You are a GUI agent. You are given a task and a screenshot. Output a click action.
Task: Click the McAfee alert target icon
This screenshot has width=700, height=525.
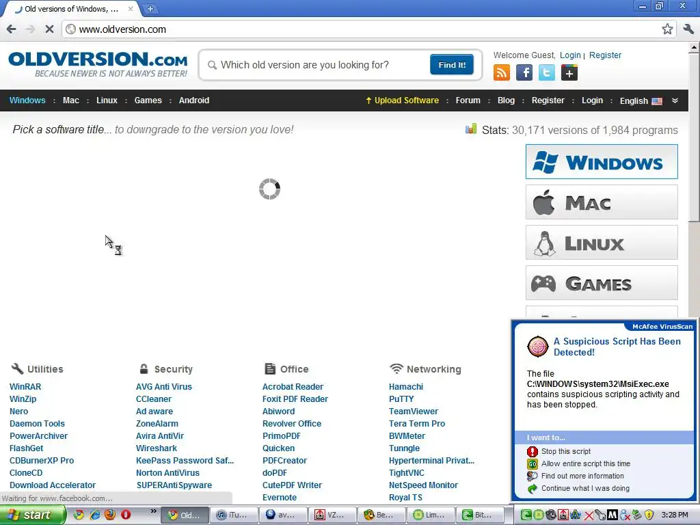pyautogui.click(x=537, y=347)
